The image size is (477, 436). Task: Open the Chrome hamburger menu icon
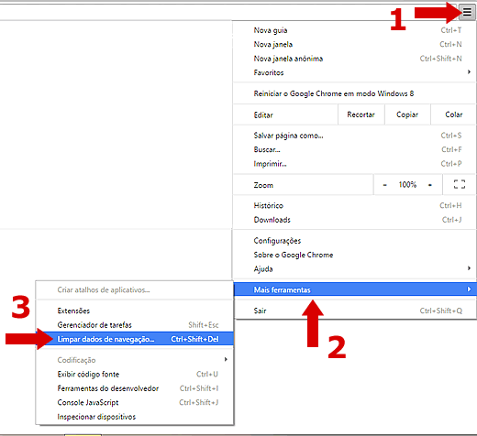[x=467, y=13]
